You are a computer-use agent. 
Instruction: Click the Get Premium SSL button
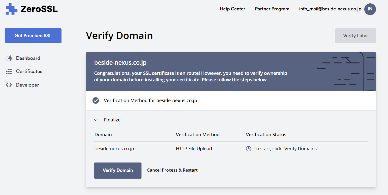click(x=33, y=36)
